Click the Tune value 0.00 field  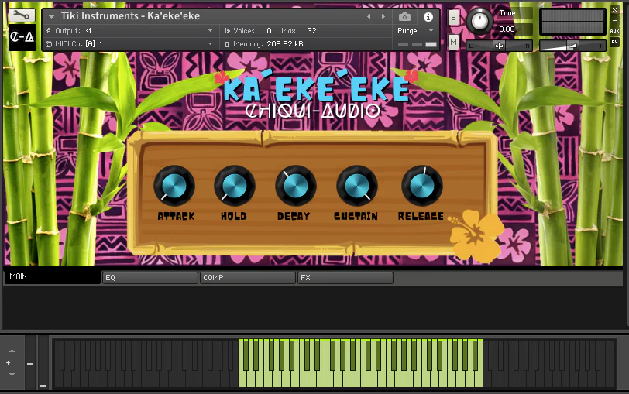507,29
